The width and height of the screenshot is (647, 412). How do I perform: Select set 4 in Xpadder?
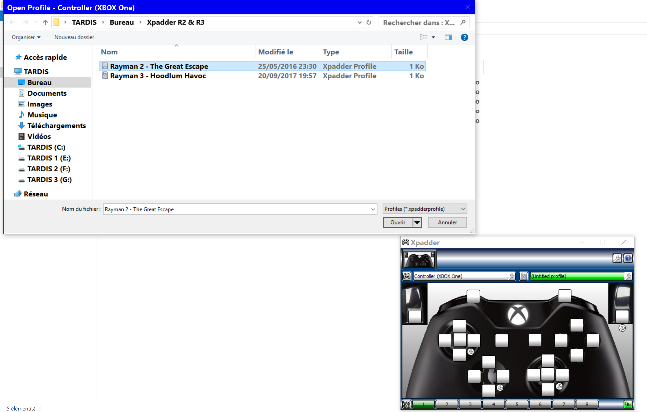[x=493, y=405]
